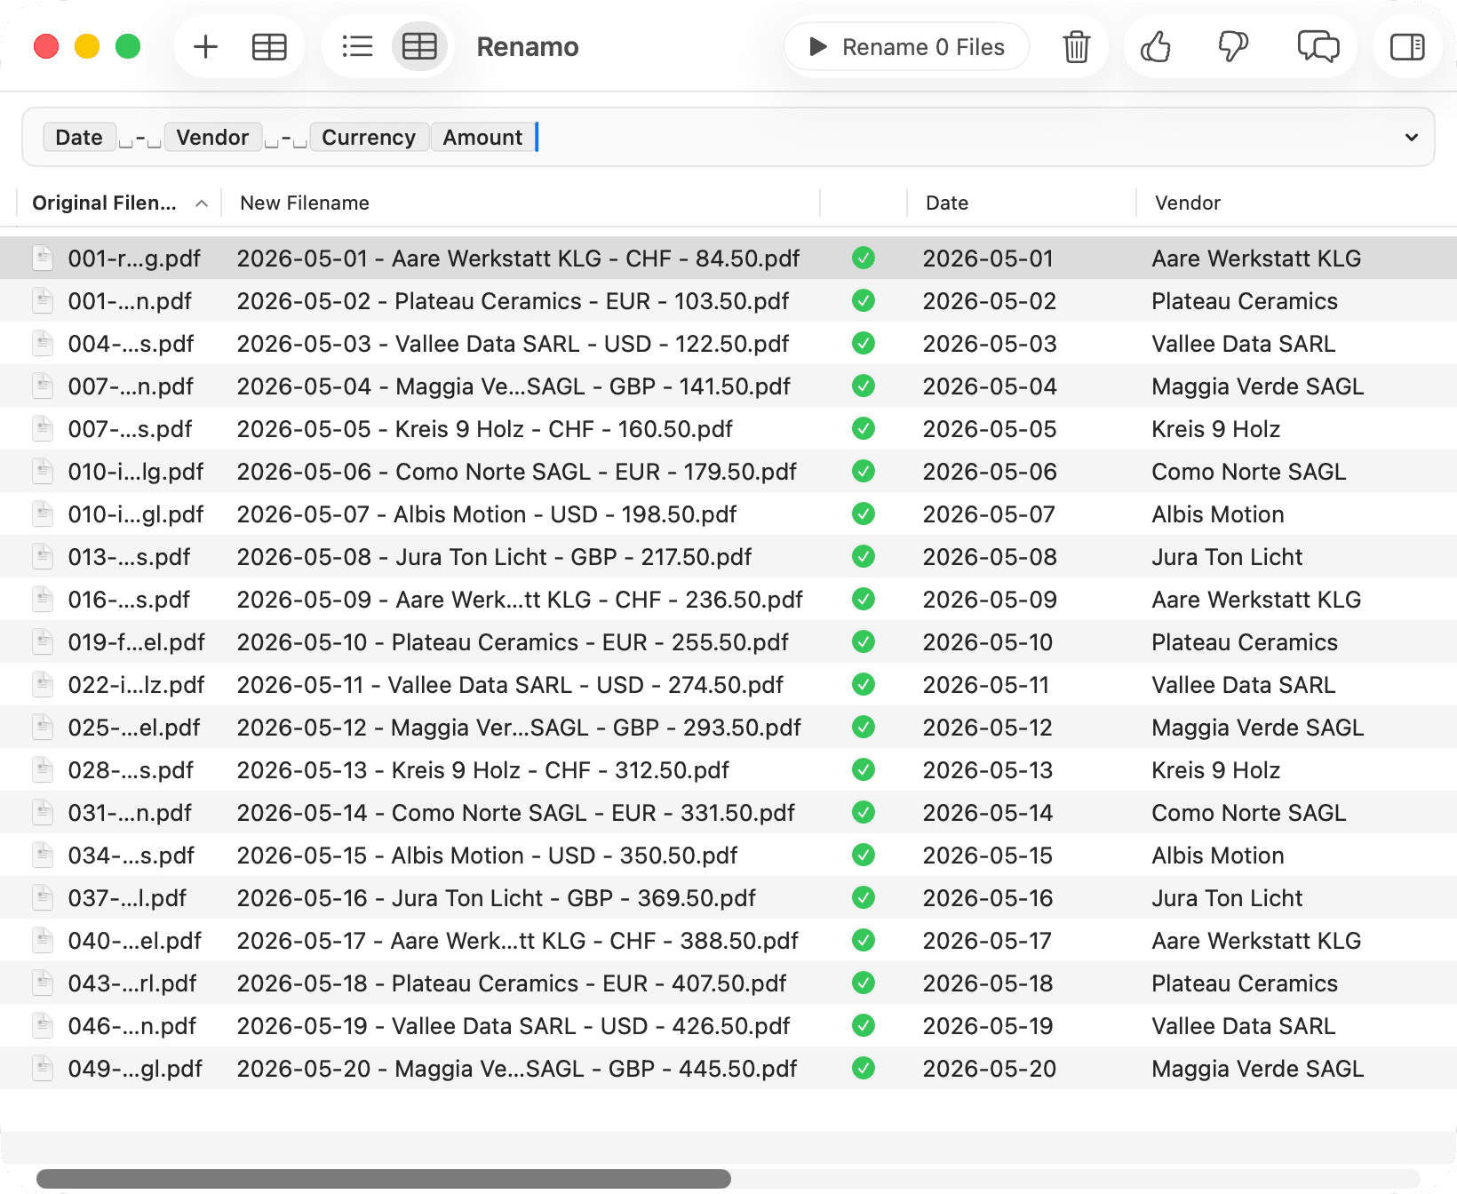Click the green checkmark for the 2026-05-20 row
The image size is (1457, 1194).
click(x=864, y=1069)
